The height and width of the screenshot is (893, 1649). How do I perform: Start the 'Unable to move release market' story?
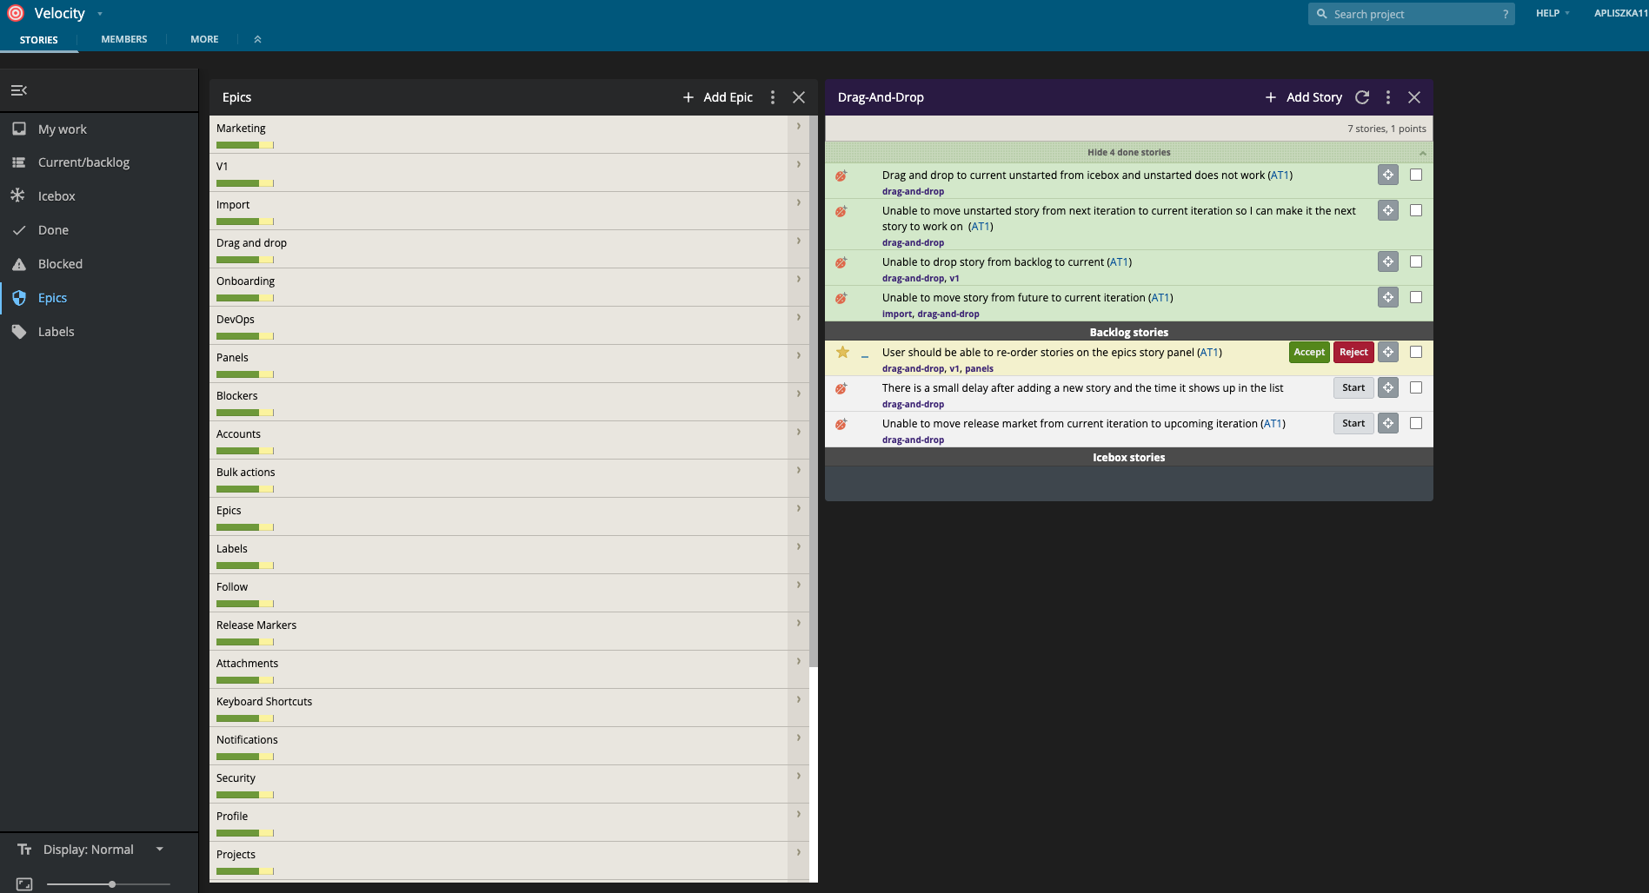click(x=1353, y=423)
